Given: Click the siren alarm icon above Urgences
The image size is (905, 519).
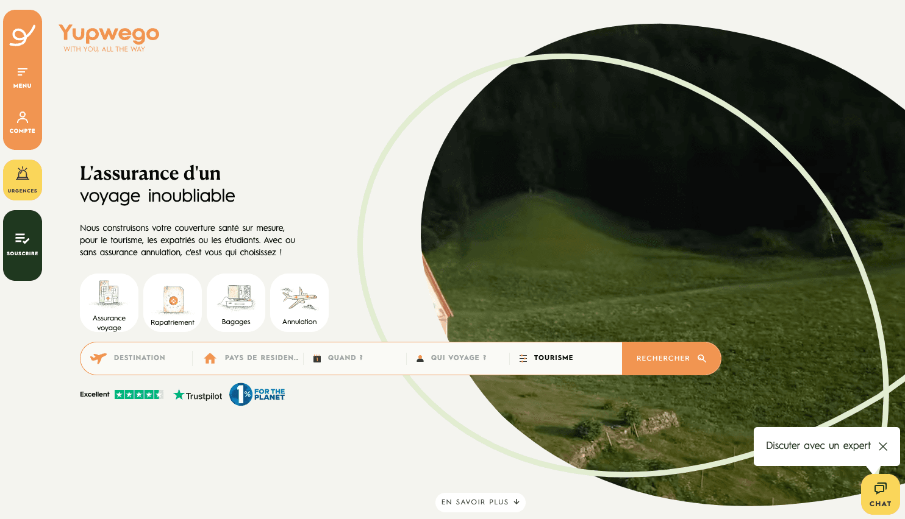Looking at the screenshot, I should tap(23, 174).
